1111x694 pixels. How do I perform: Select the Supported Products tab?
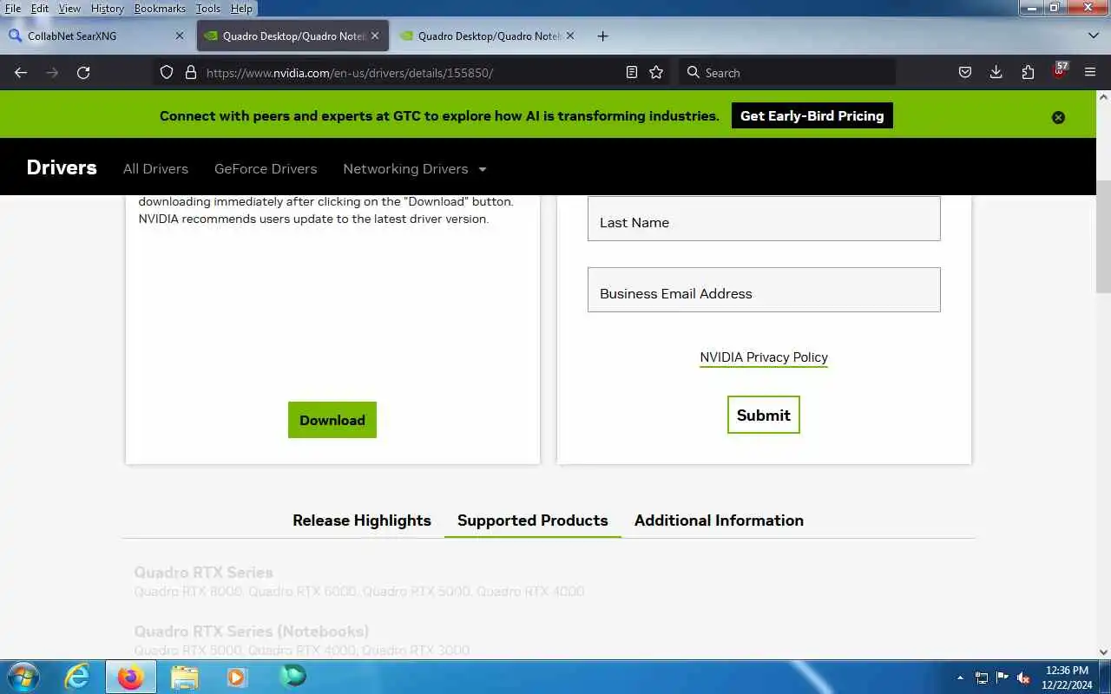[x=532, y=520]
